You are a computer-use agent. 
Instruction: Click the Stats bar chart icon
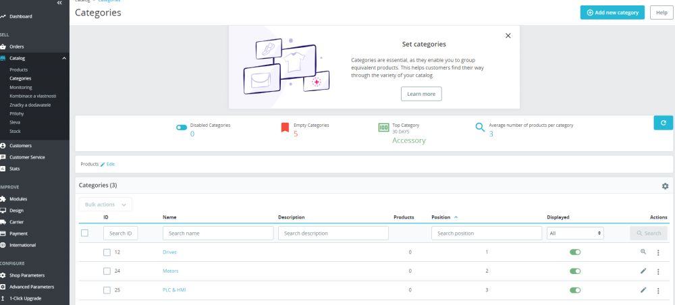(3, 169)
